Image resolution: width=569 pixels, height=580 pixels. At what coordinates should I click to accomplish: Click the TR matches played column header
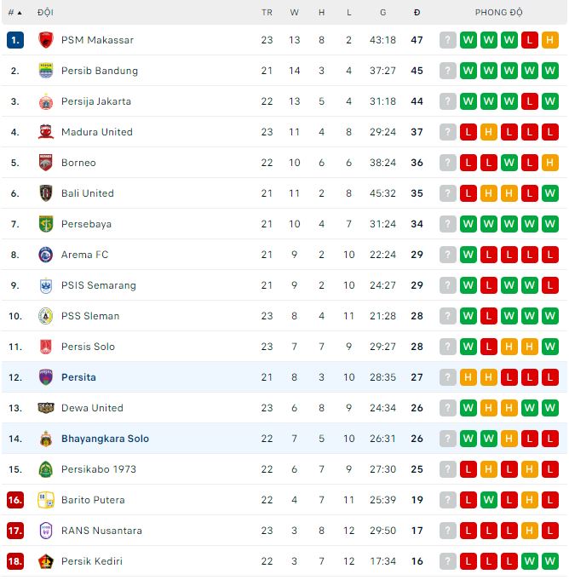[267, 13]
